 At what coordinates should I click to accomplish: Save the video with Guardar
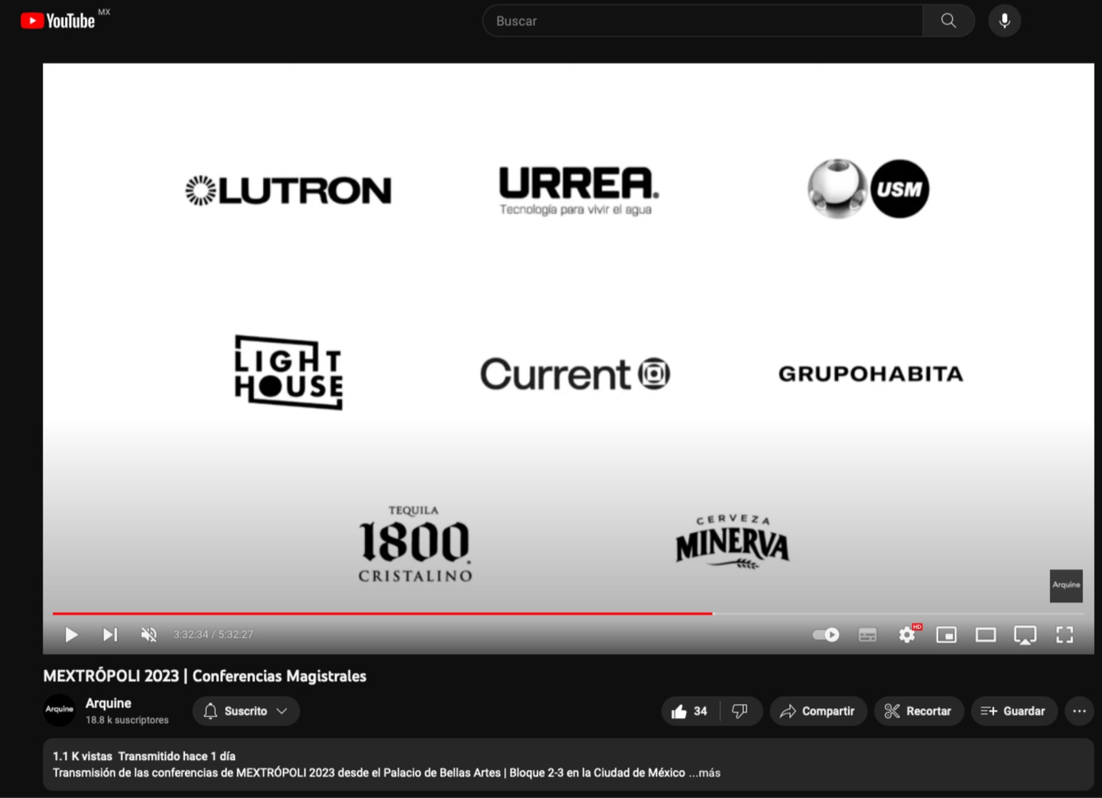pos(1013,711)
